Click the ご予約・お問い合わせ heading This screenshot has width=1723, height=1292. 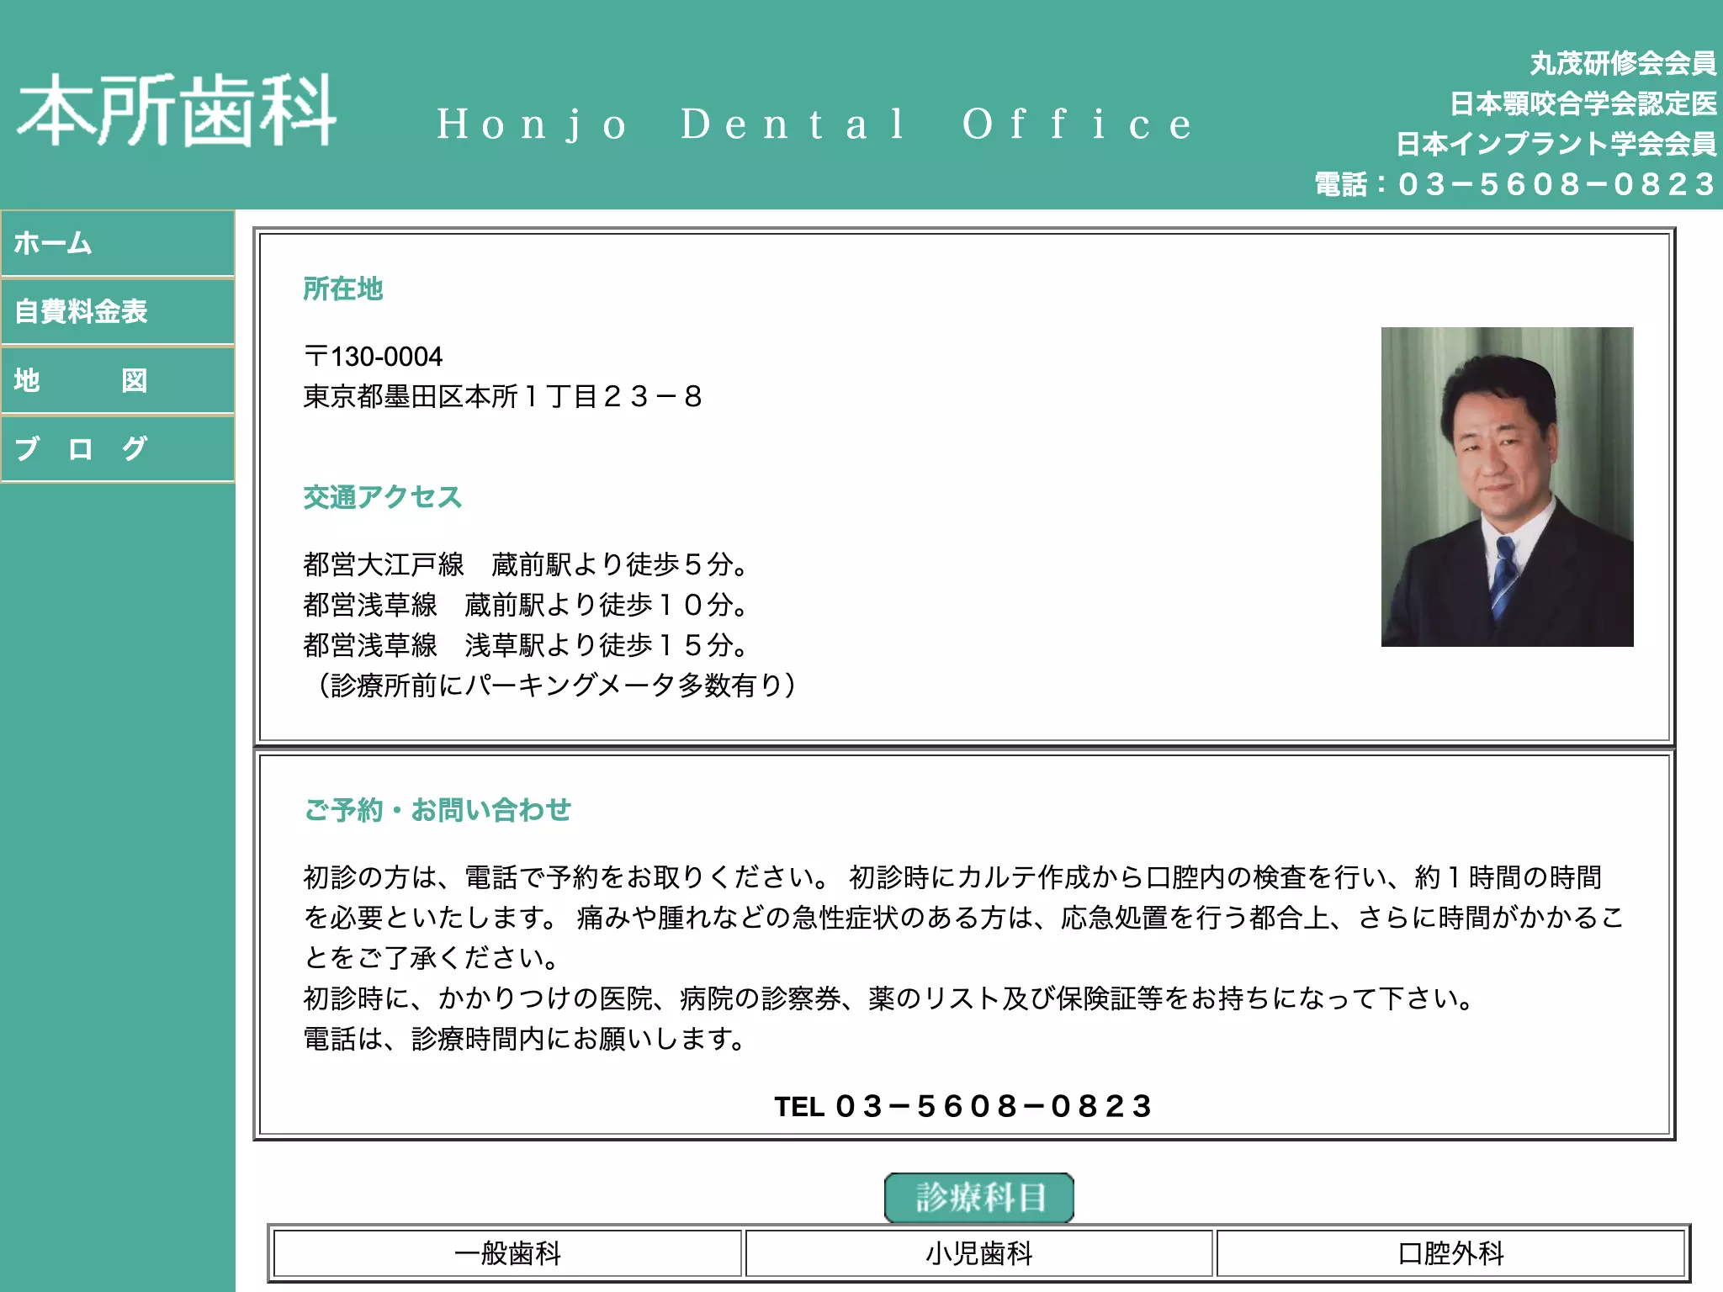437,810
